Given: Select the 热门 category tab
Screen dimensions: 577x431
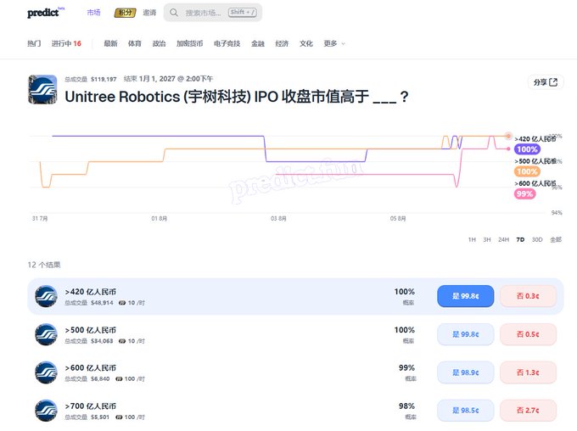Looking at the screenshot, I should (x=34, y=43).
